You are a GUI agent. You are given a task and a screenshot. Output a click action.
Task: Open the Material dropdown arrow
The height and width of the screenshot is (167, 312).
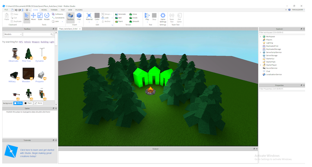[89, 22]
